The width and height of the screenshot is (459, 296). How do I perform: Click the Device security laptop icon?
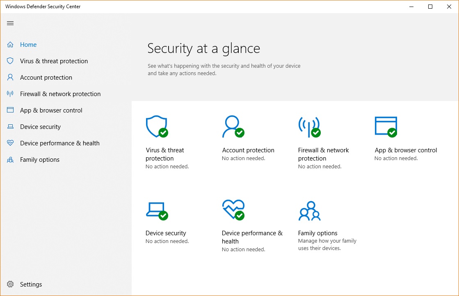(156, 209)
